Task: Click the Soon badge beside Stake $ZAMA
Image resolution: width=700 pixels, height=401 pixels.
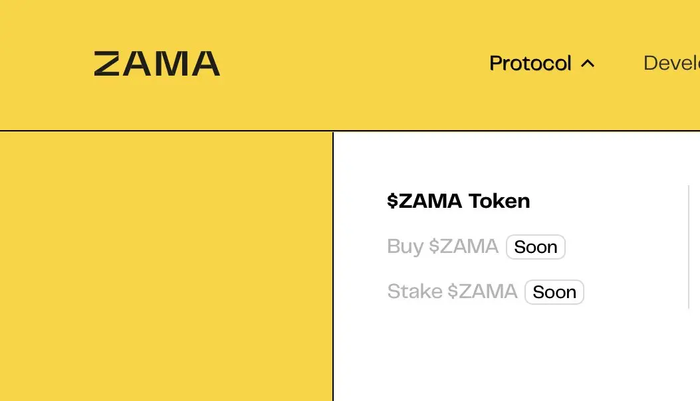Action: coord(554,292)
